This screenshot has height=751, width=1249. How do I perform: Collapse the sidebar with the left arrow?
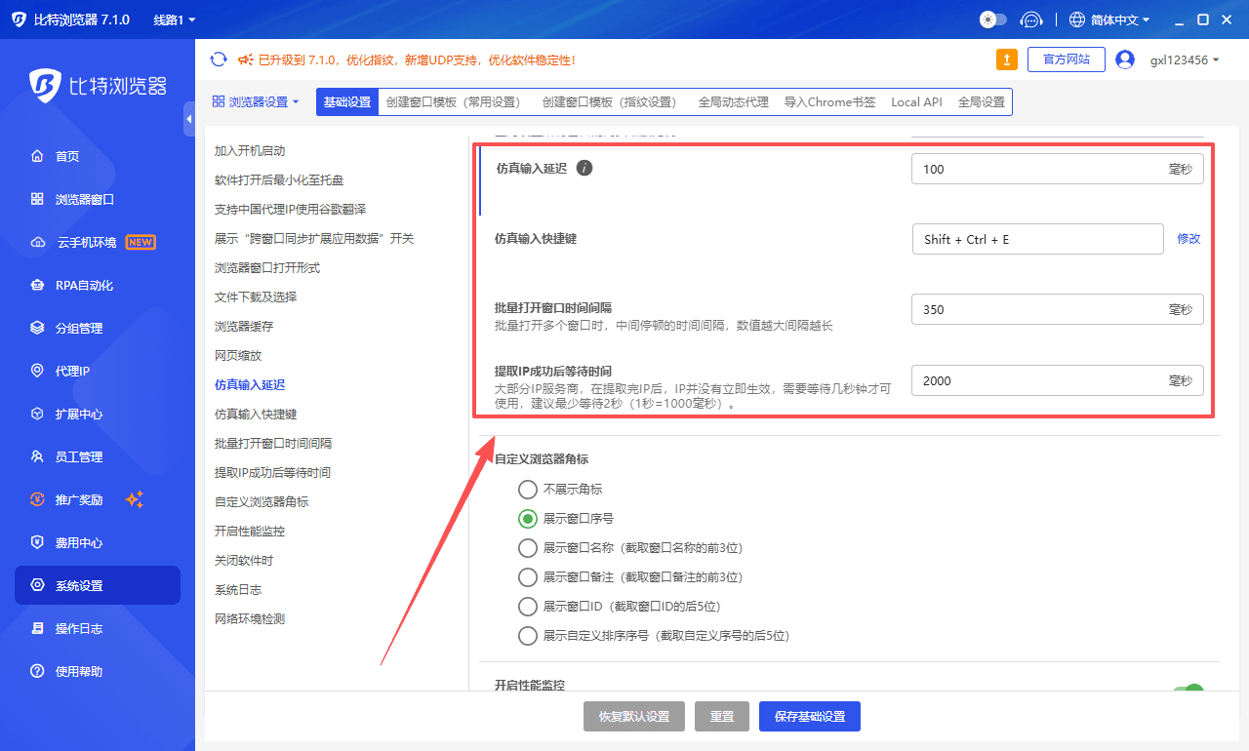point(188,119)
